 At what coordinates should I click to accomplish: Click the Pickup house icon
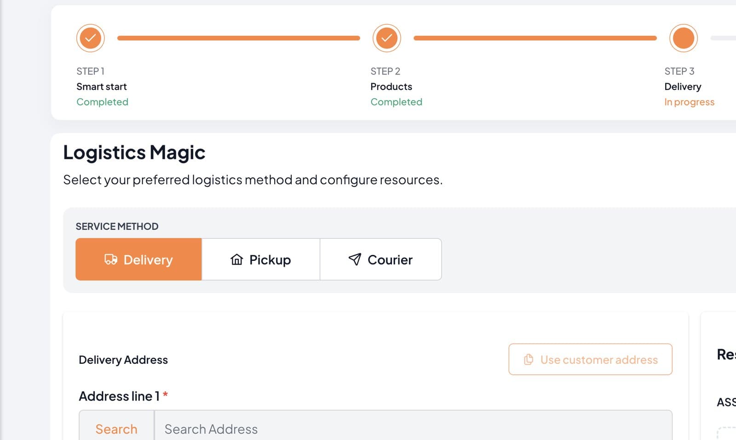point(237,259)
